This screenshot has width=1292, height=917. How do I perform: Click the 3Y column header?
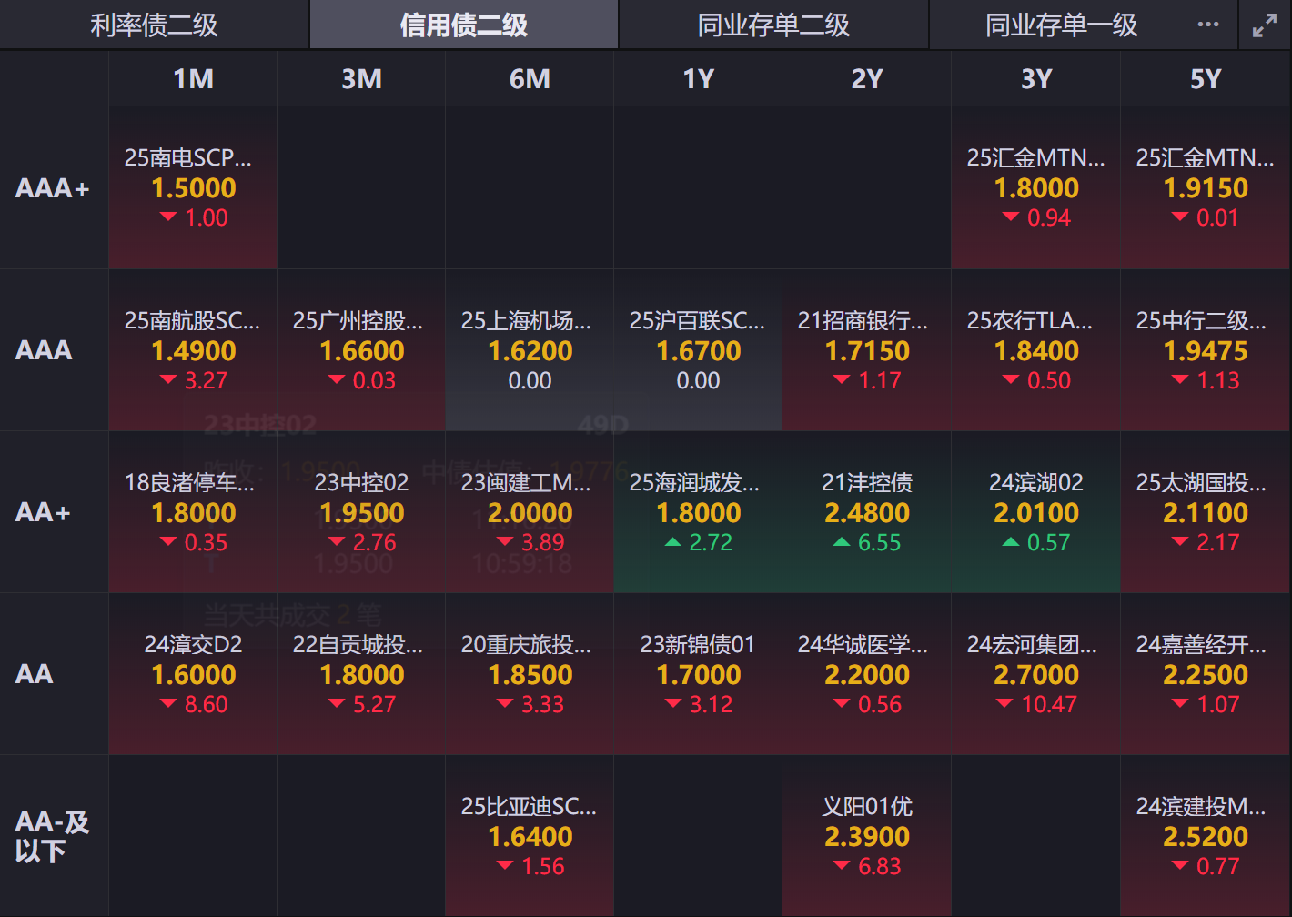point(1035,78)
